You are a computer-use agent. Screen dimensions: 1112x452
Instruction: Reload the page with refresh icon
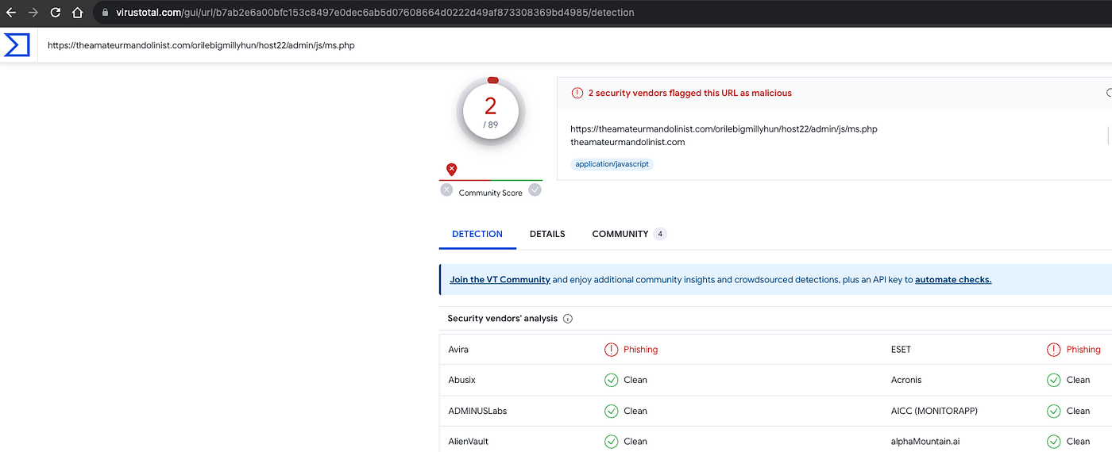pos(56,13)
